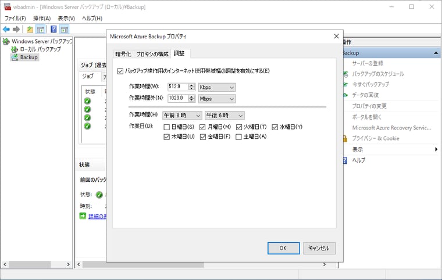This screenshot has height=280, width=442.
Task: Click the OK button
Action: pyautogui.click(x=283, y=248)
